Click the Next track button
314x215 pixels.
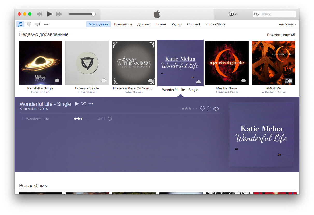click(59, 14)
